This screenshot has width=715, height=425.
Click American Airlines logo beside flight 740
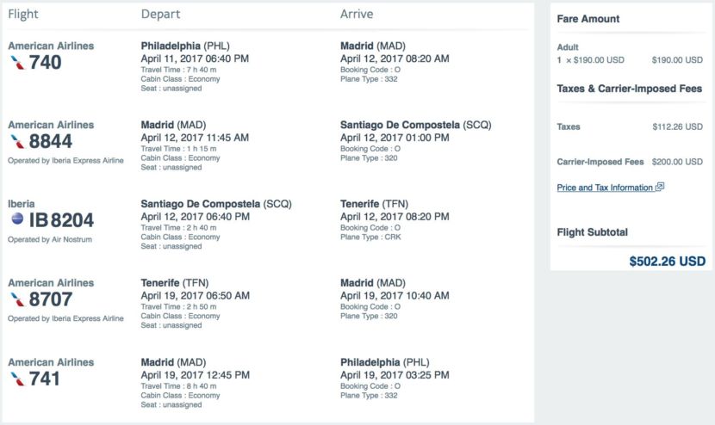click(17, 63)
